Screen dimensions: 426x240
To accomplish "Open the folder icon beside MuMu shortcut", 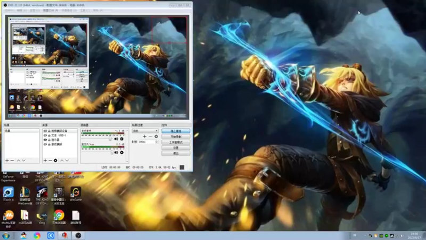I will tap(24, 217).
